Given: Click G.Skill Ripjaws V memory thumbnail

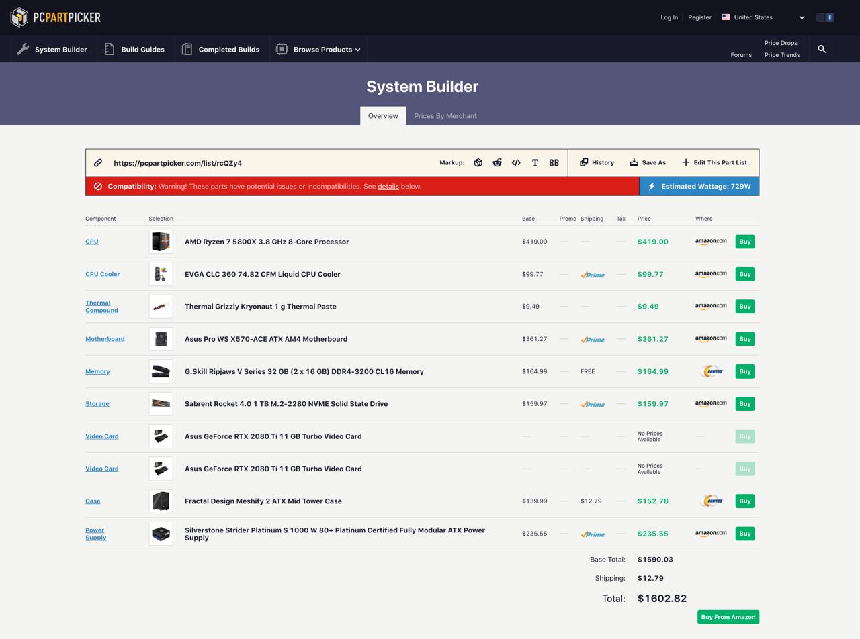Looking at the screenshot, I should [161, 371].
